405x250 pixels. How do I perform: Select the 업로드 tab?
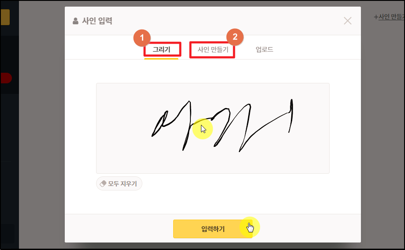264,49
